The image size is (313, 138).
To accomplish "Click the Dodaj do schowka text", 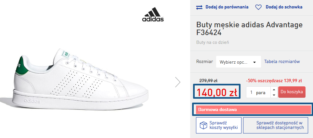I will pyautogui.click(x=284, y=7).
